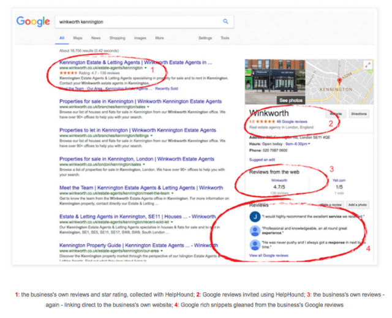Click the Write a review button
392x318 pixels.
[x=331, y=205]
